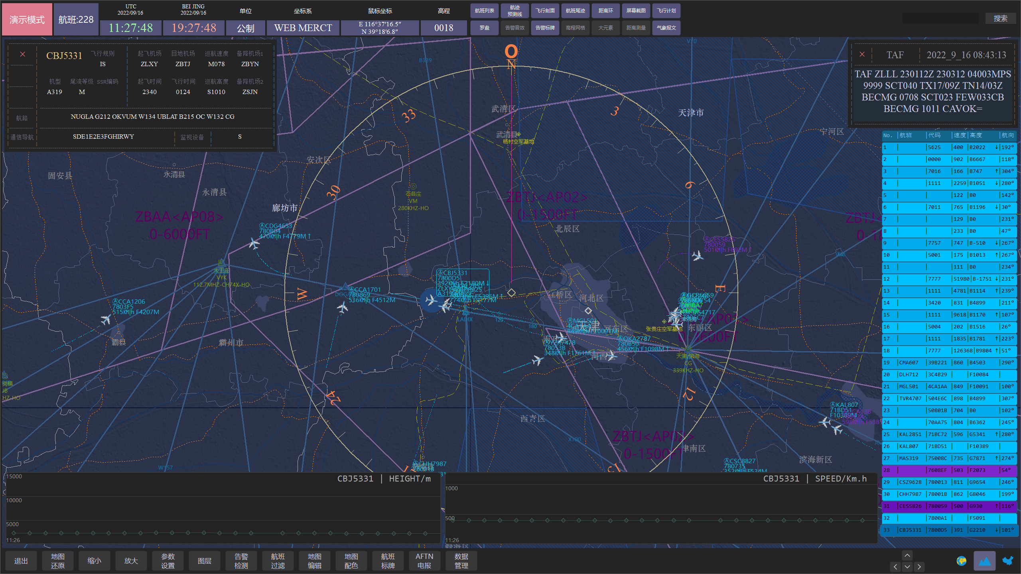Open the 图层 layers menu
This screenshot has height=574, width=1021.
pyautogui.click(x=205, y=561)
